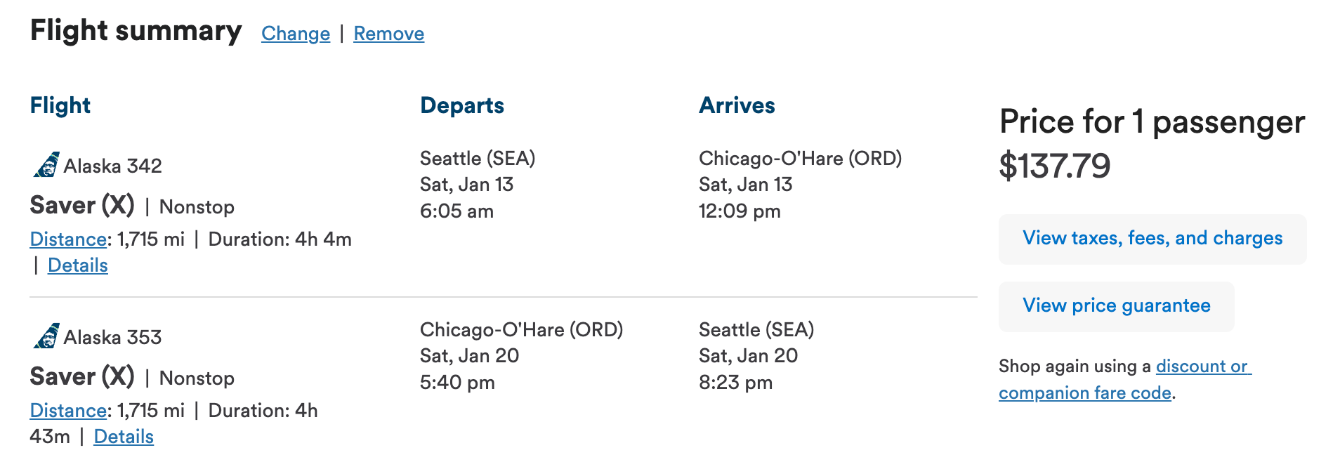Viewport: 1340px width, 462px height.
Task: Click the Distance link for Alaska 342
Action: click(x=67, y=239)
